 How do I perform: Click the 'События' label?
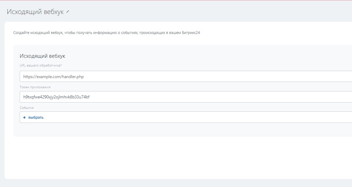click(27, 108)
